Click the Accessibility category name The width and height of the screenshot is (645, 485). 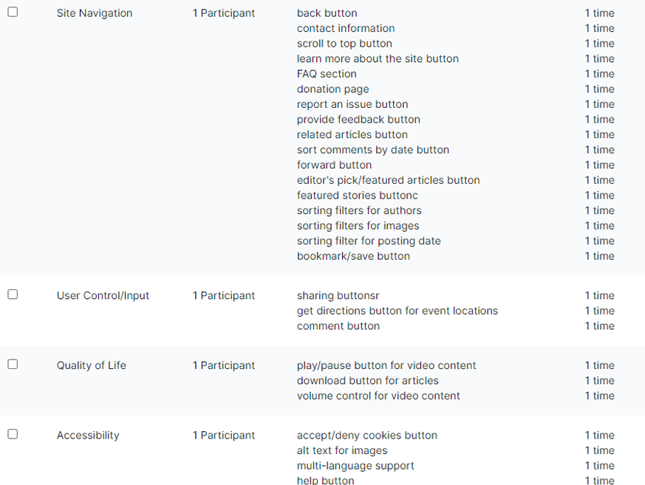pos(88,436)
